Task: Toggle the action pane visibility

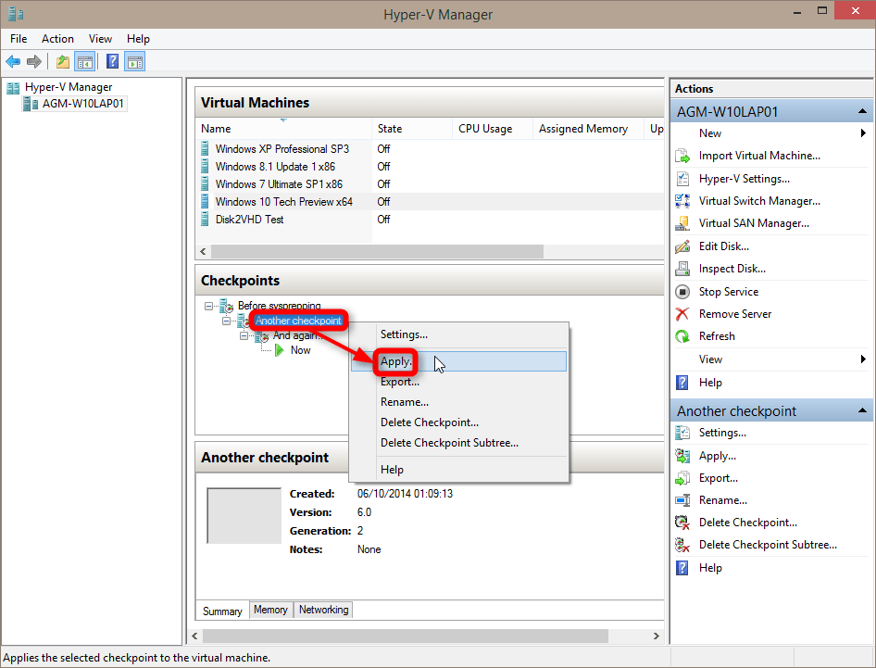Action: pos(135,61)
